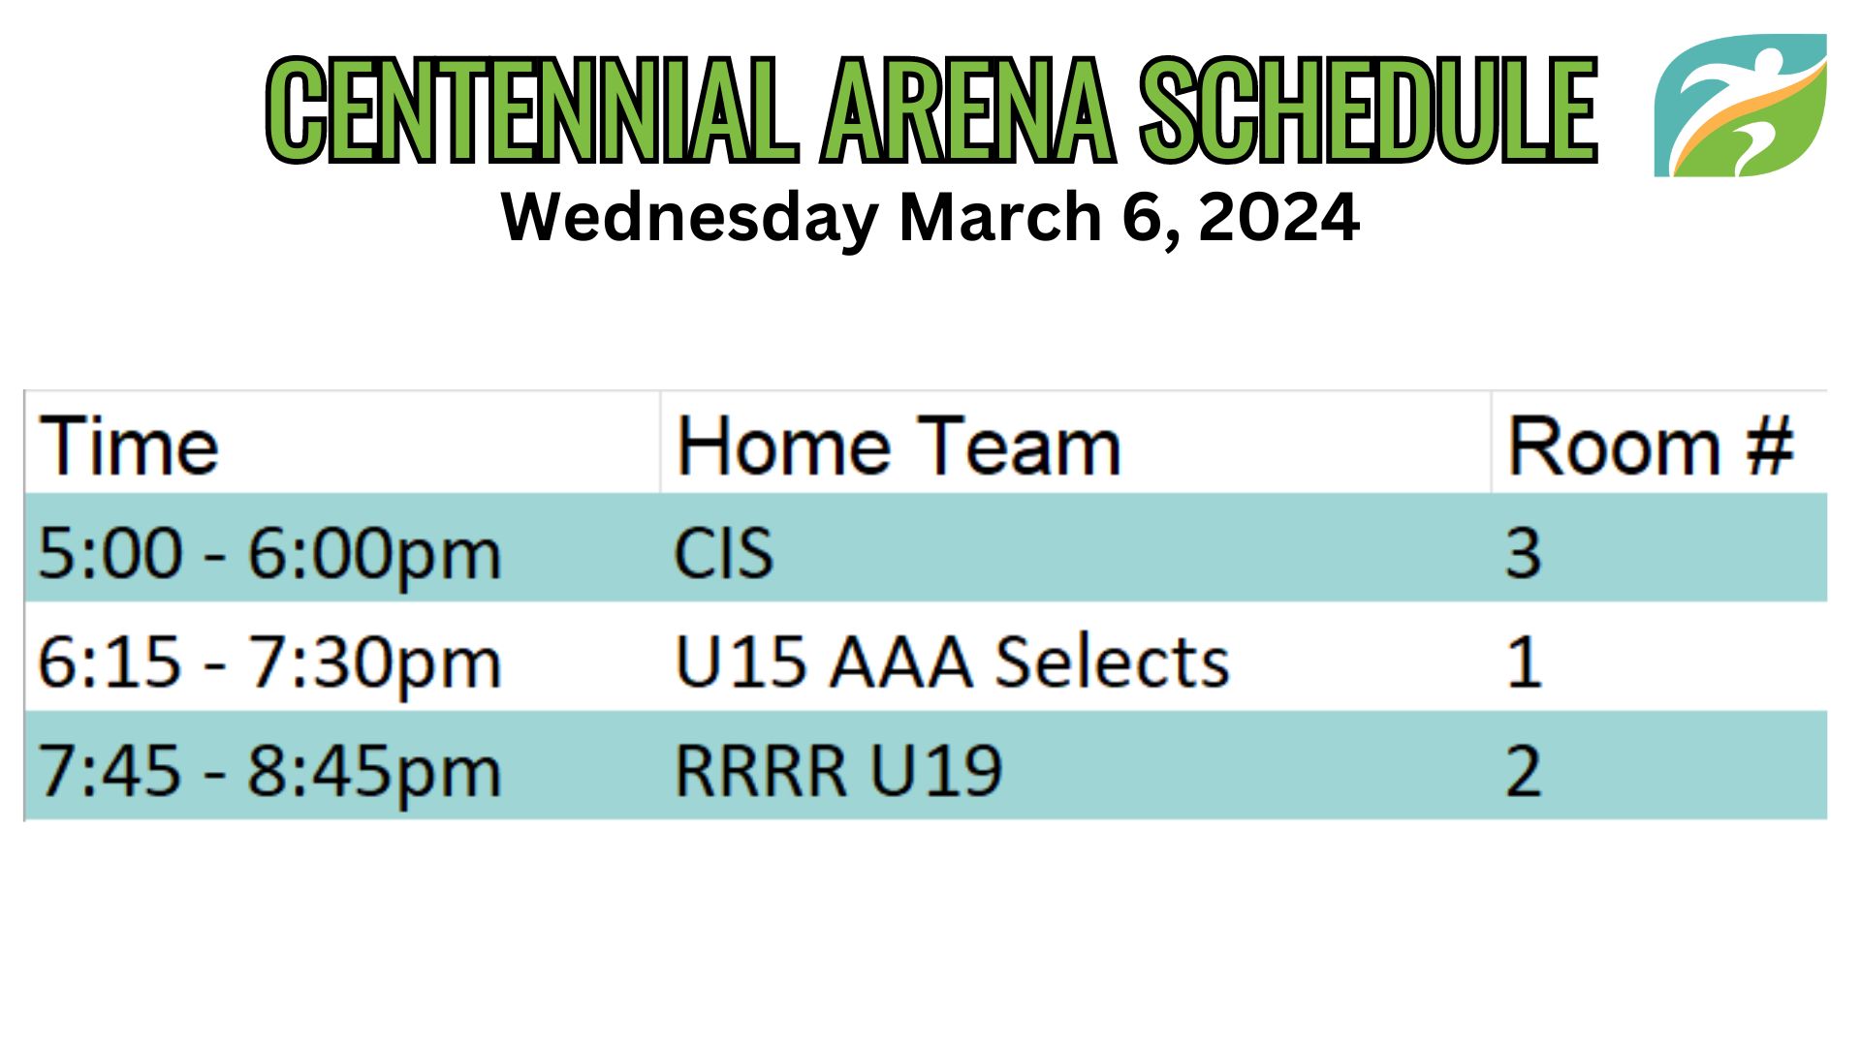This screenshot has width=1861, height=1046.
Task: Click the green leaf runner logo
Action: (1741, 106)
